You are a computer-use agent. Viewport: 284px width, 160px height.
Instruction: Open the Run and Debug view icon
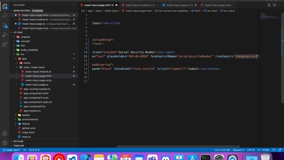[5, 35]
